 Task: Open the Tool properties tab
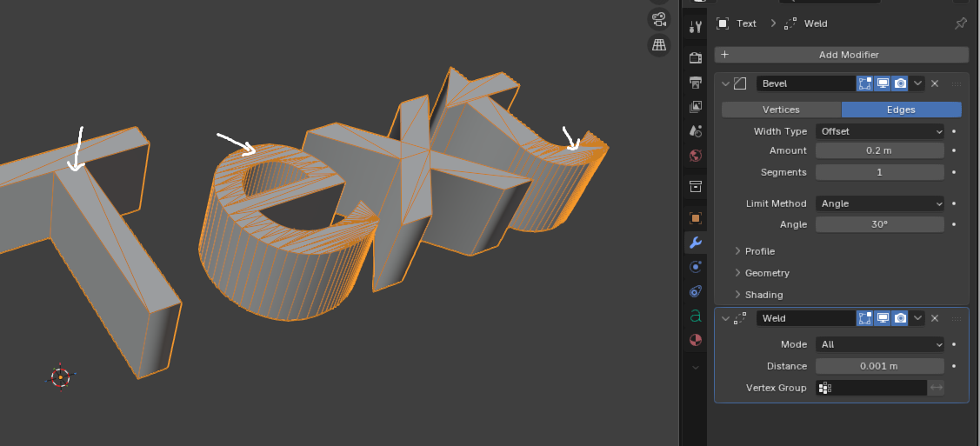pyautogui.click(x=696, y=27)
